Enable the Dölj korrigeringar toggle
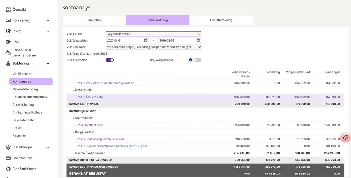This screenshot has height=178, width=351. point(197,60)
